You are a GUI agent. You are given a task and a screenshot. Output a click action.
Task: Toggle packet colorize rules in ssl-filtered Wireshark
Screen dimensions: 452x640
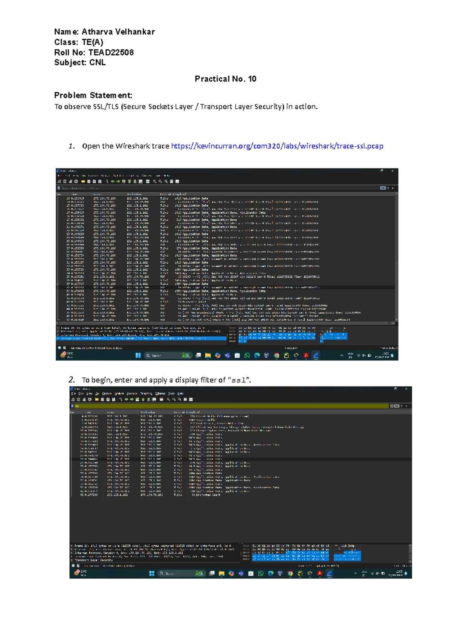tap(162, 399)
